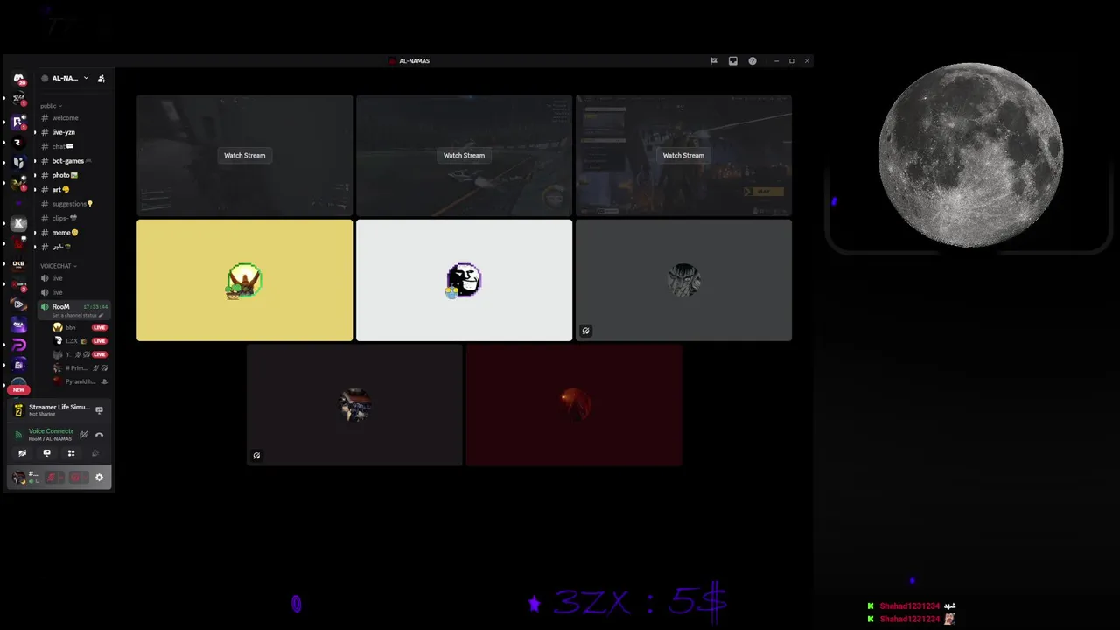The height and width of the screenshot is (630, 1120).
Task: Open server with purple P icon
Action: coord(18,346)
